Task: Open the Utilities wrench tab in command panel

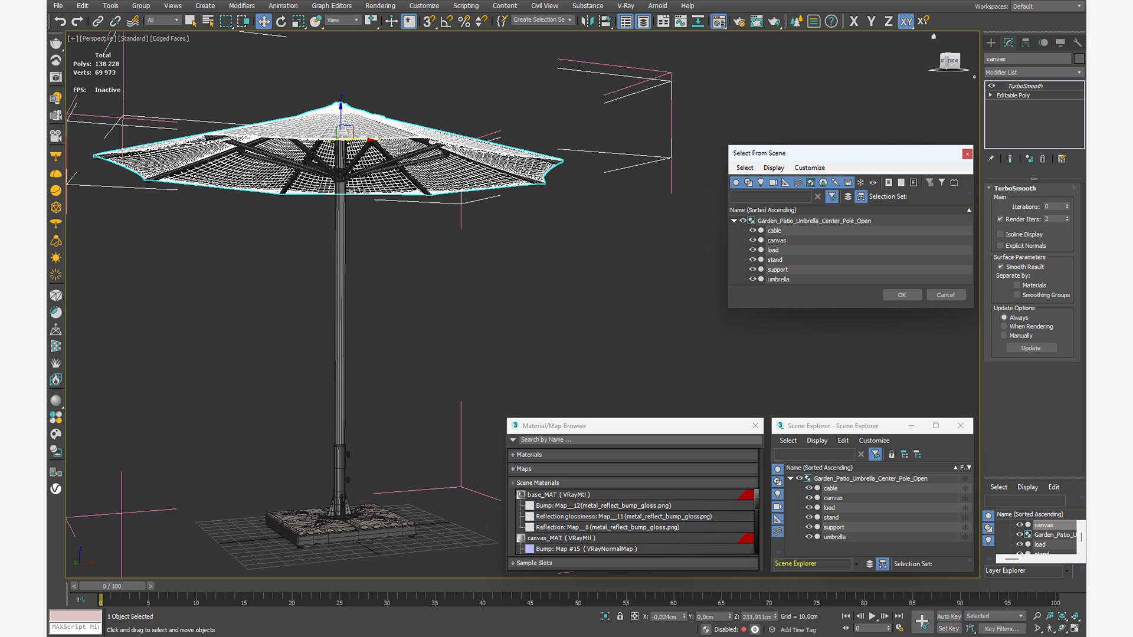Action: click(x=1078, y=42)
